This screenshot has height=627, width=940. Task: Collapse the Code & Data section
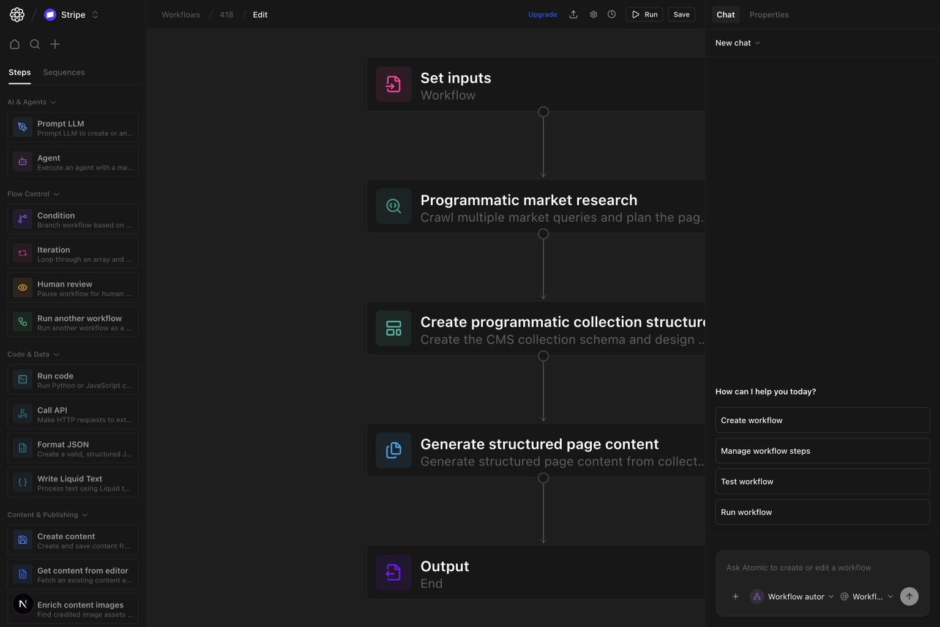pos(33,355)
